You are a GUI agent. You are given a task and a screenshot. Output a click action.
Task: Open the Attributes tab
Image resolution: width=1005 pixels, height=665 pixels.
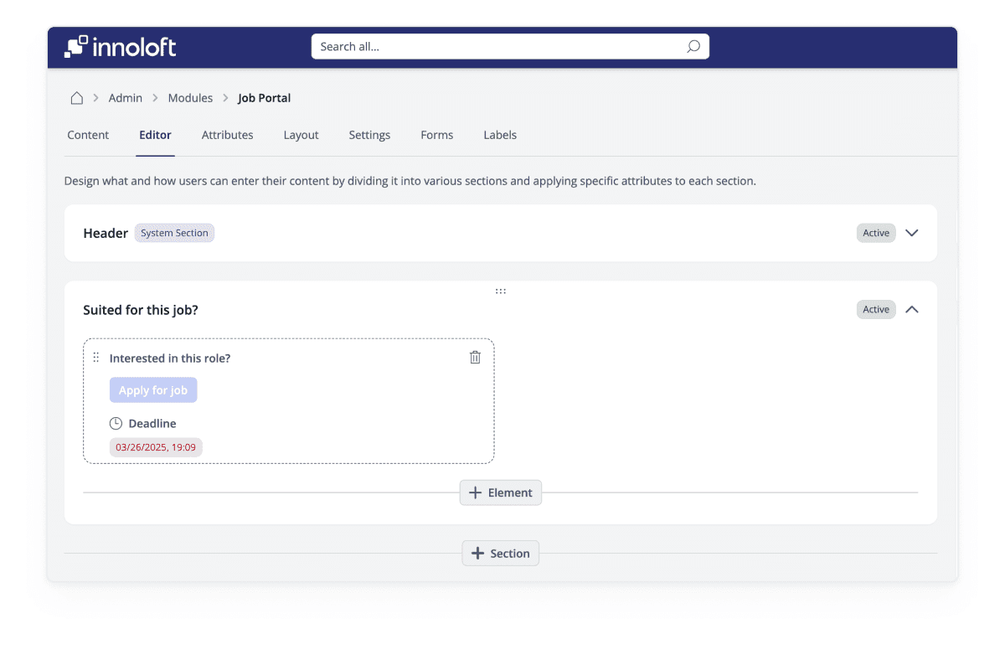point(227,135)
